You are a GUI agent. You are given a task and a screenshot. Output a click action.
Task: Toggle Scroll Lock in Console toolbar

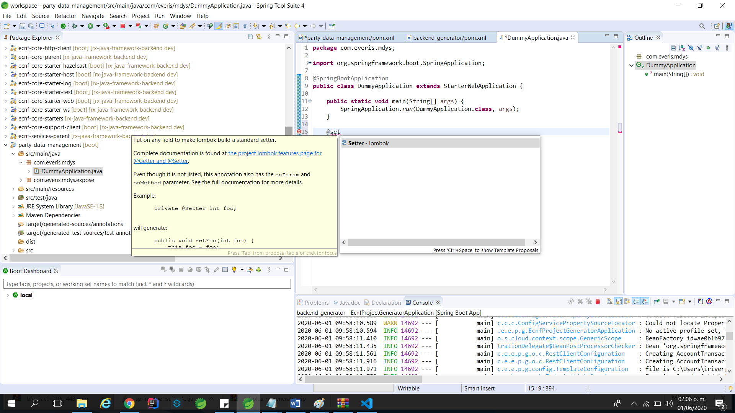619,302
